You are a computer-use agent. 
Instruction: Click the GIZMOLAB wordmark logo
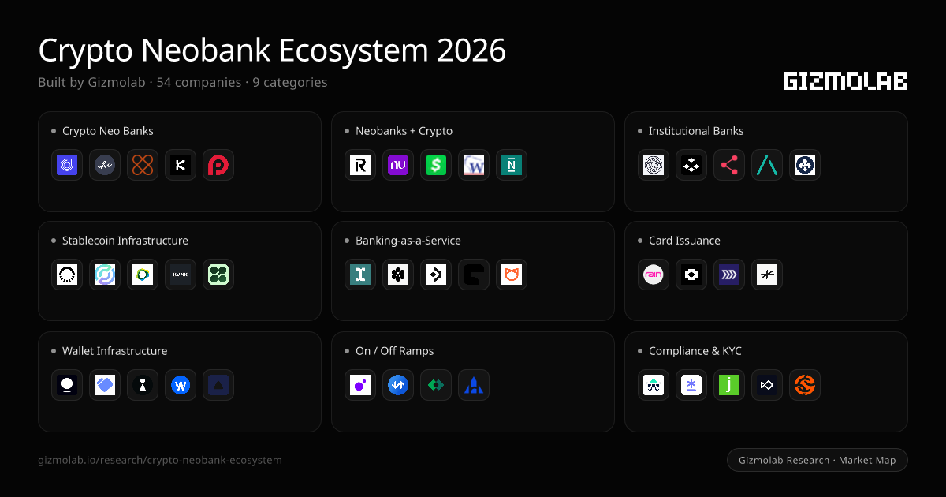[x=845, y=80]
